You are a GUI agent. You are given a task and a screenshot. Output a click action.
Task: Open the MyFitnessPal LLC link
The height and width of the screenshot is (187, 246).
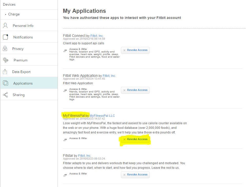pyautogui.click(x=102, y=116)
